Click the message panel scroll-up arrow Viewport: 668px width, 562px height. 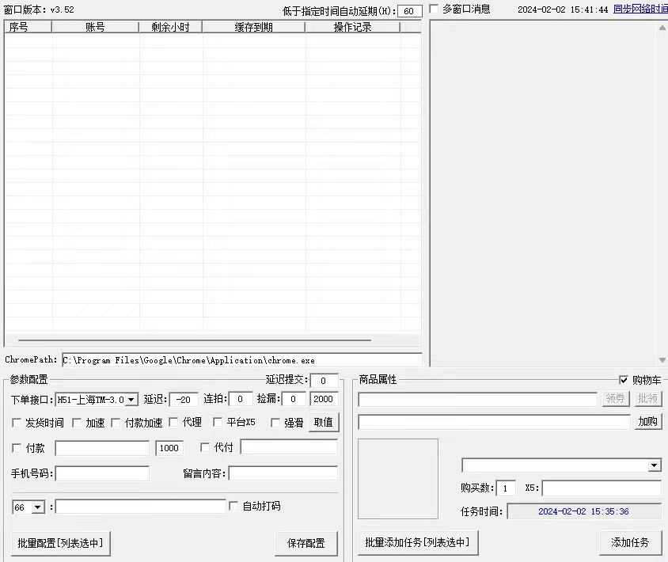(662, 27)
